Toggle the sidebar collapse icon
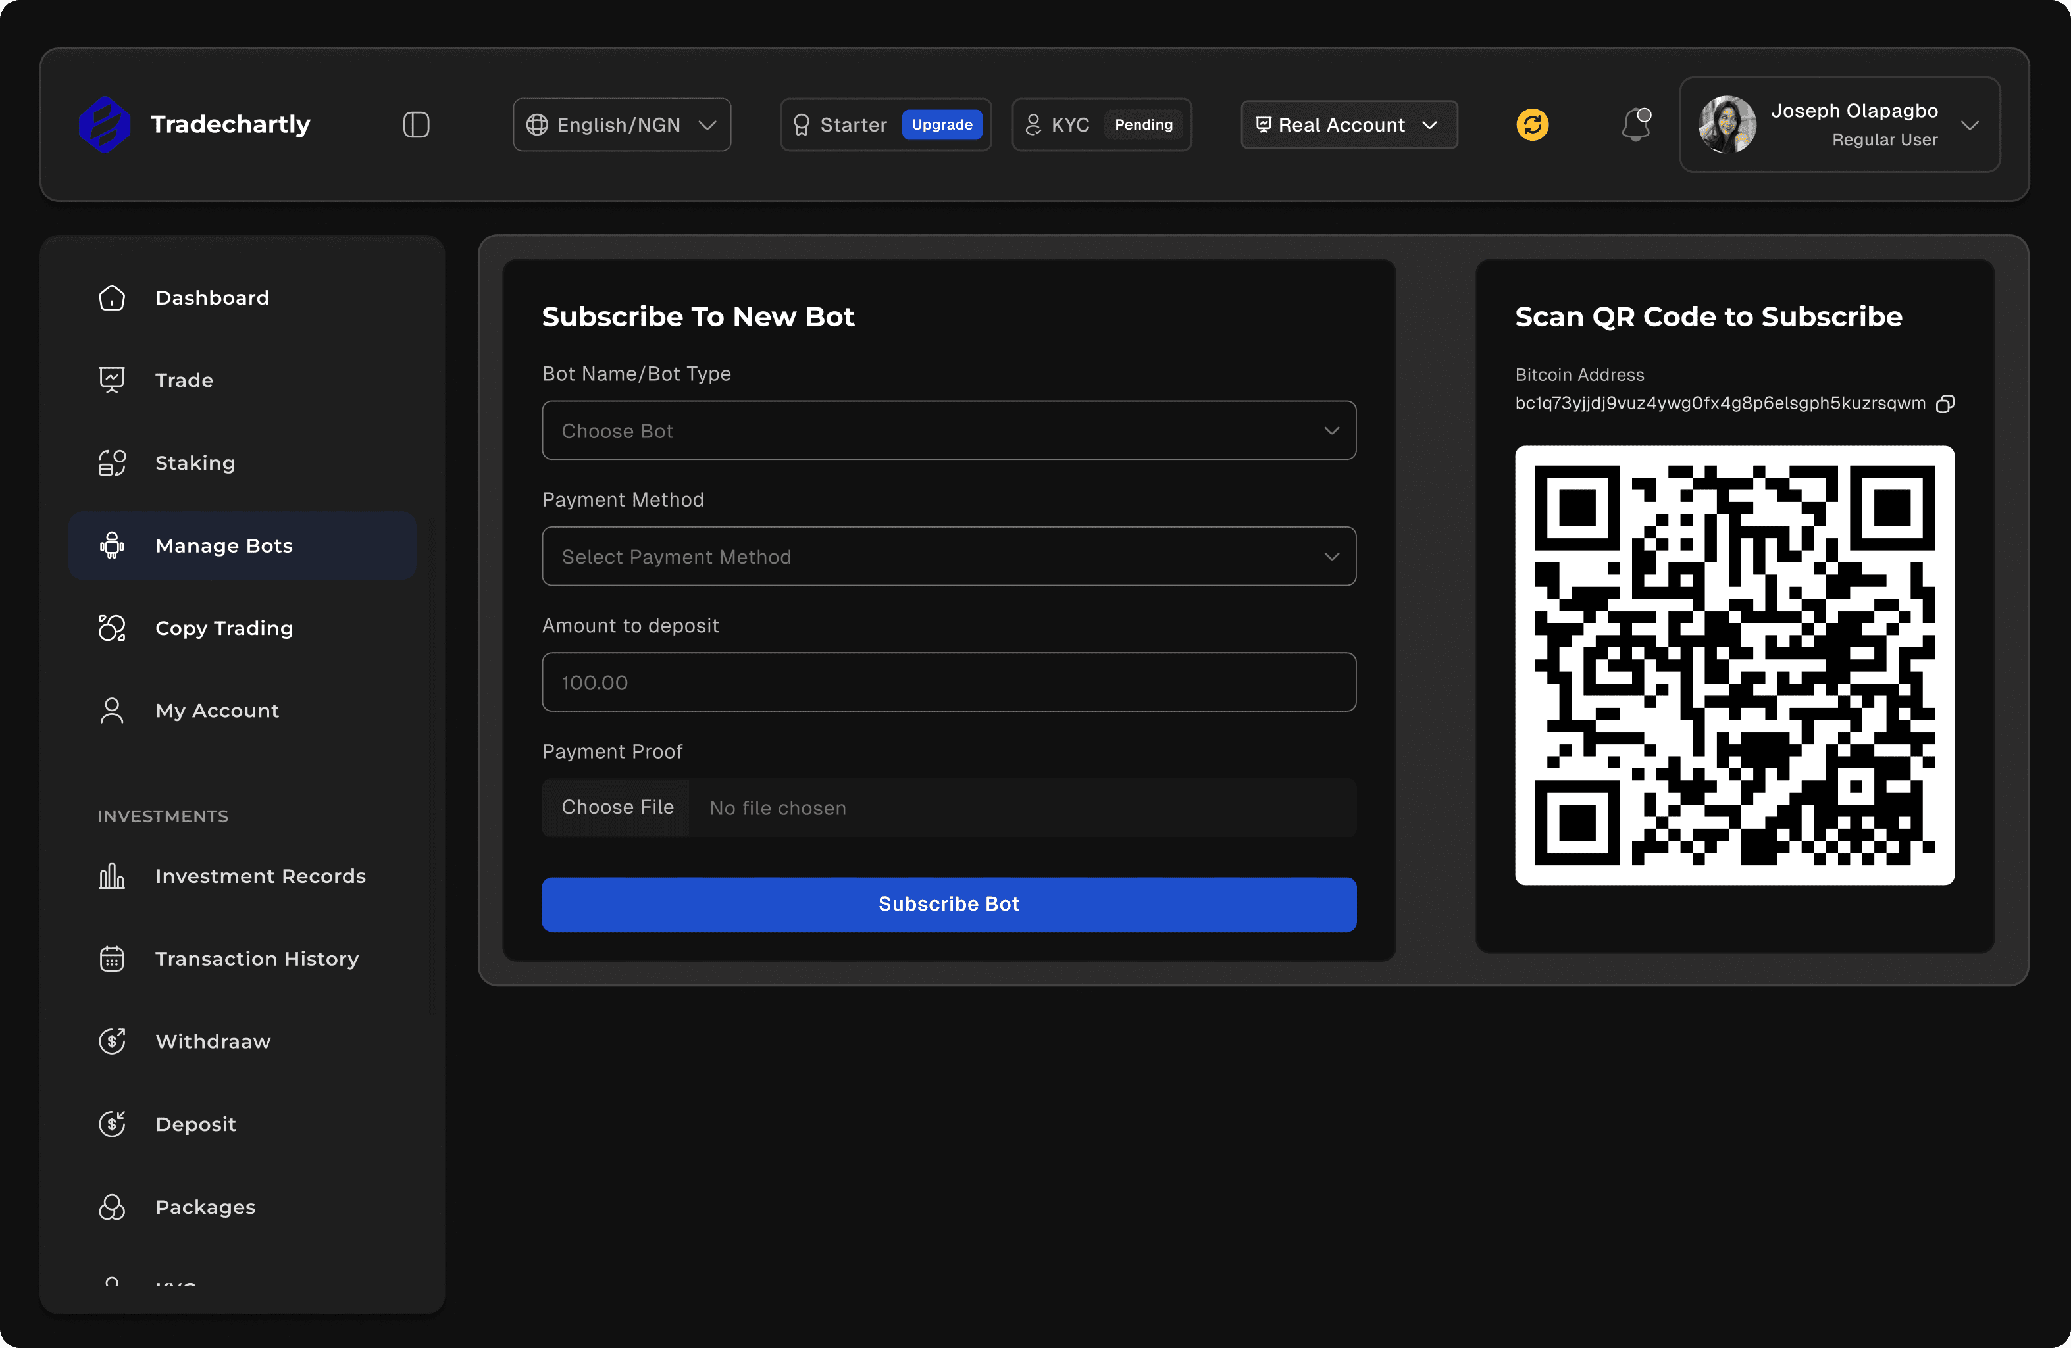Image resolution: width=2071 pixels, height=1348 pixels. tap(416, 124)
